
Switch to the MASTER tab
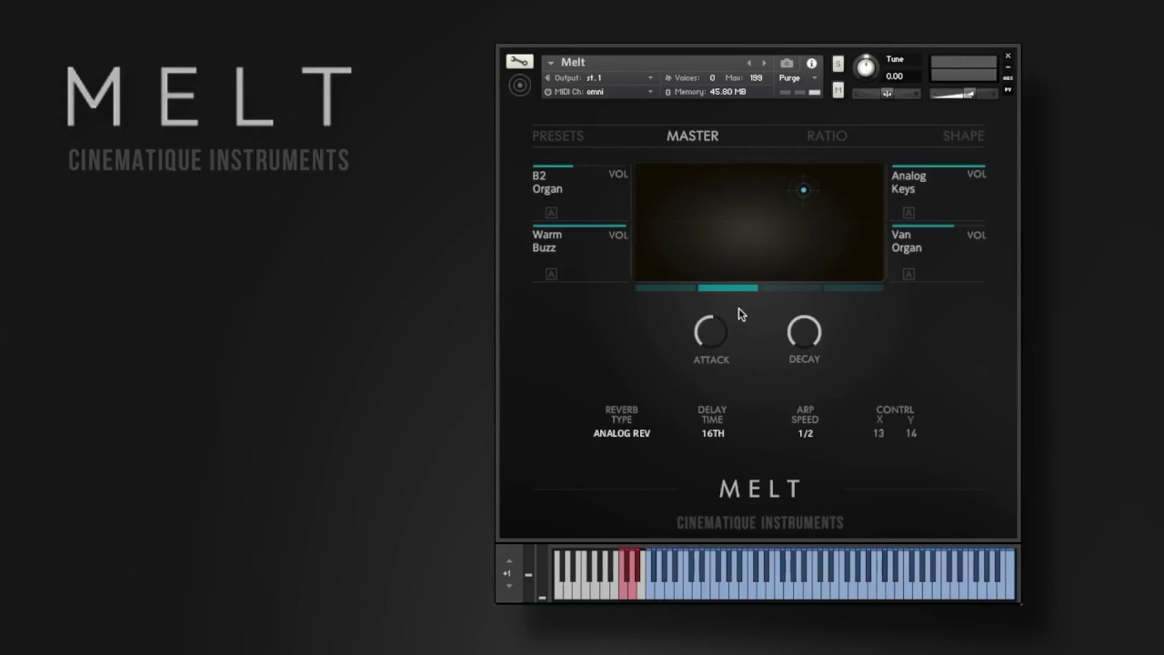(x=692, y=136)
